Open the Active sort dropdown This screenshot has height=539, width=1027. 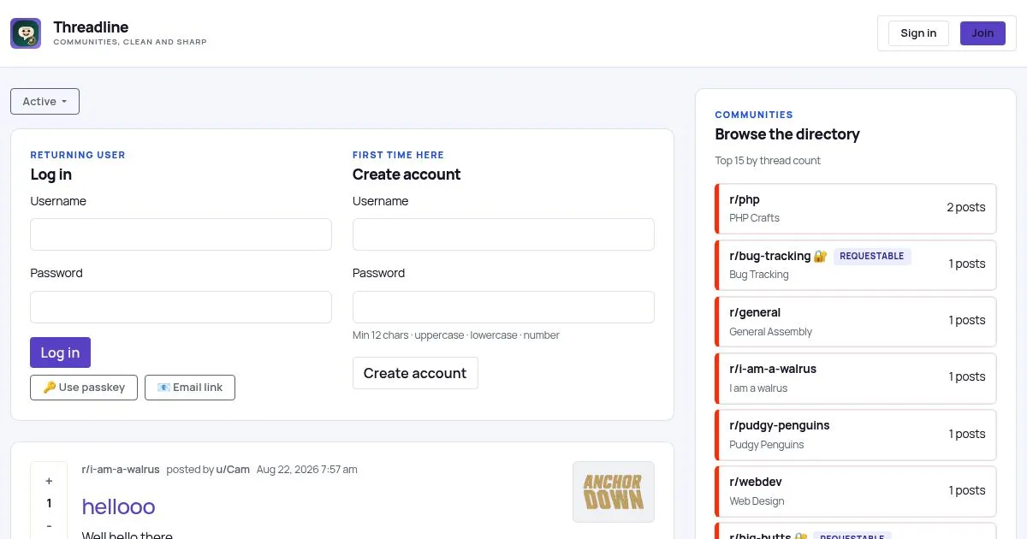click(45, 101)
